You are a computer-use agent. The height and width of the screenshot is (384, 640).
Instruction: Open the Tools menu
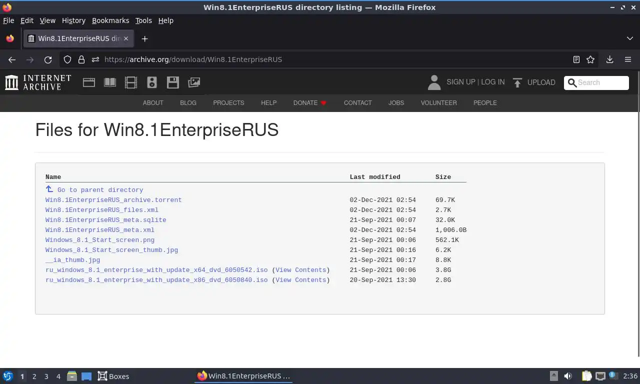[x=143, y=20]
